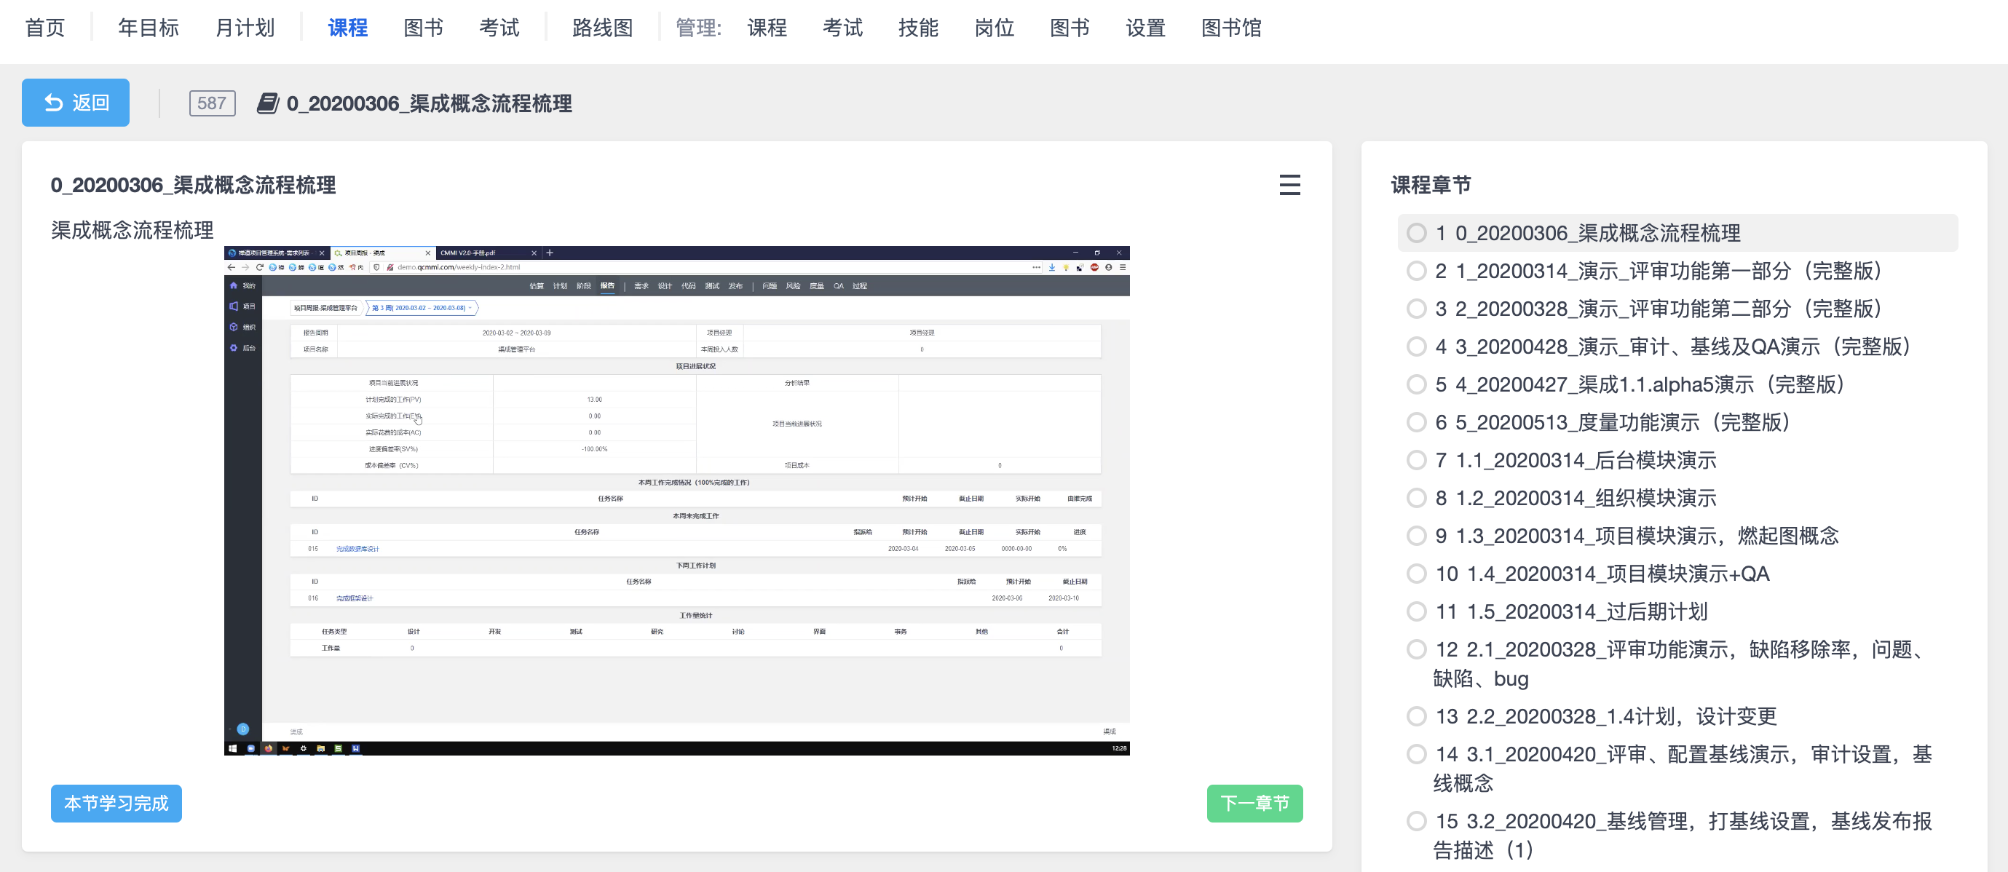2008x872 pixels.
Task: Open management 考试 link before 技能
Action: 842,28
